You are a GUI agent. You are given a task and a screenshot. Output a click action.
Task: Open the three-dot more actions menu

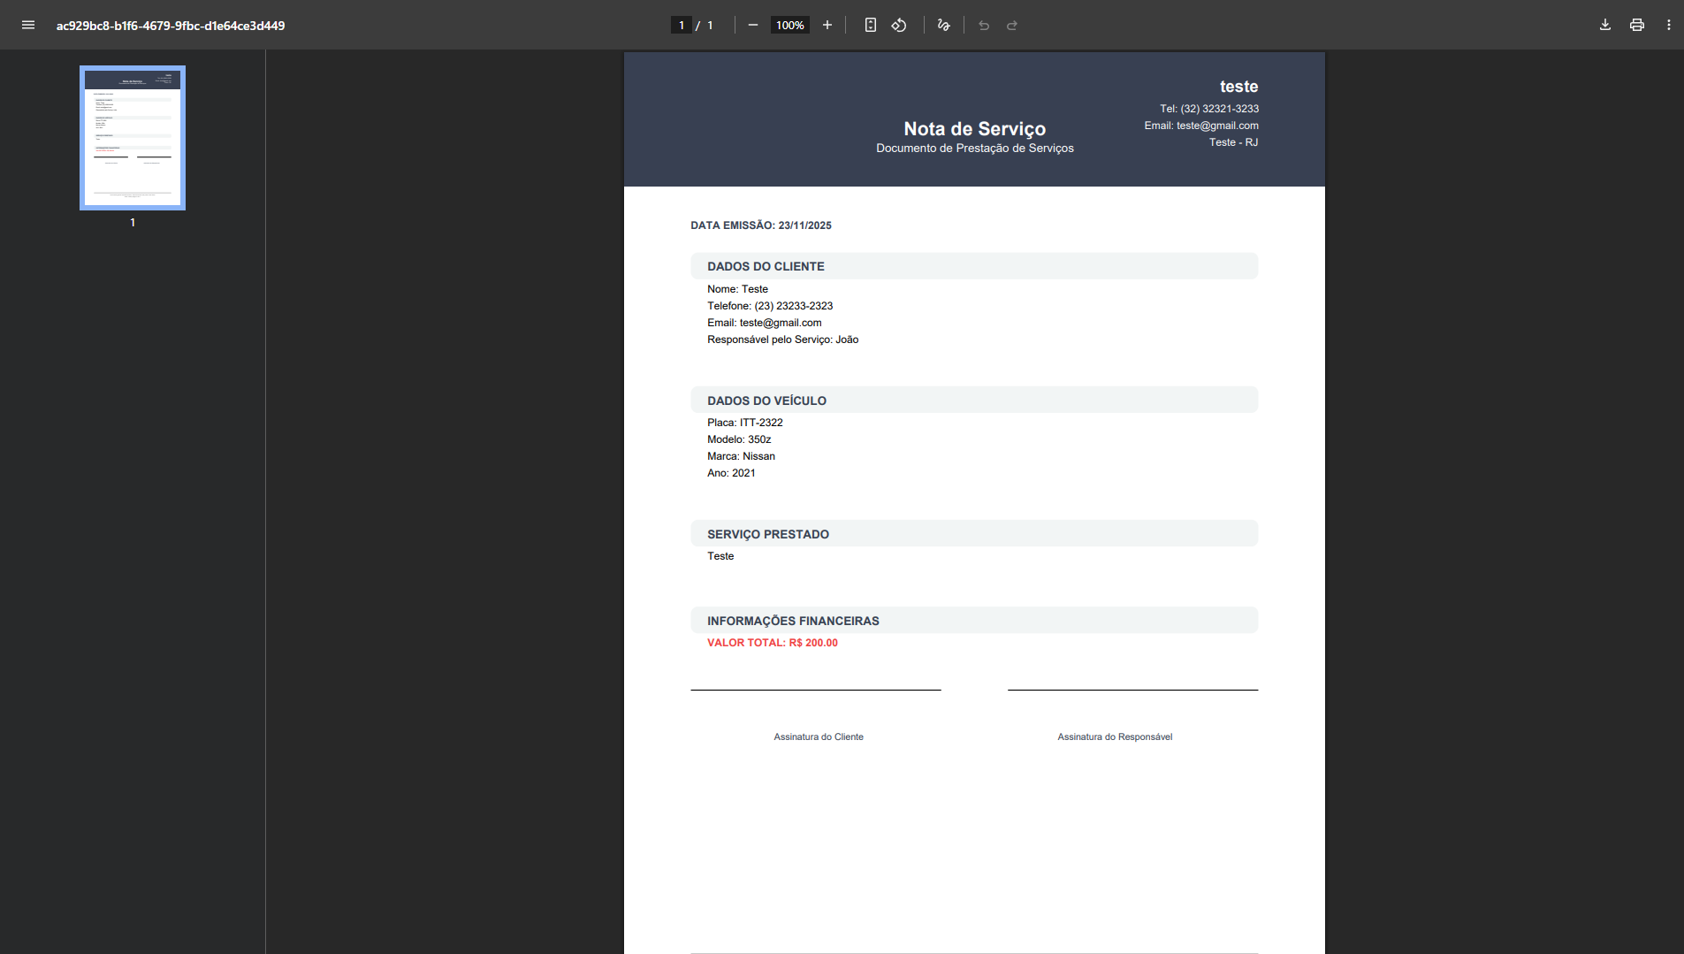[x=1669, y=25]
